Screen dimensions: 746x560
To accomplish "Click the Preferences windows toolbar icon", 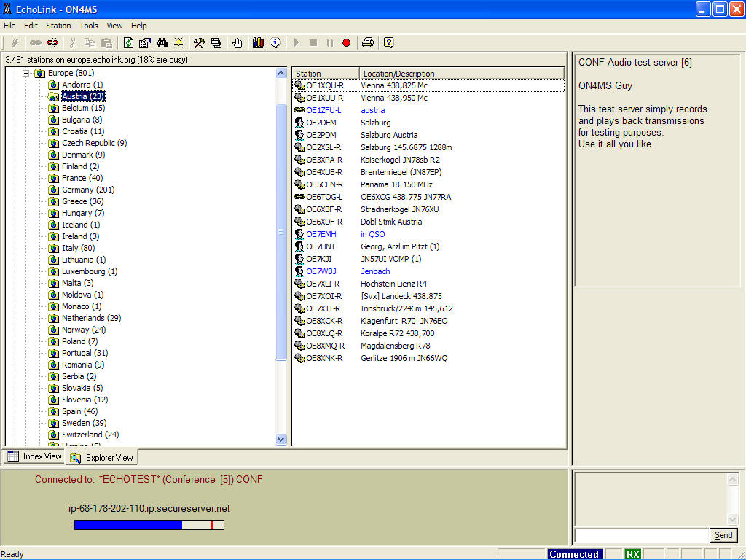I will click(x=216, y=43).
